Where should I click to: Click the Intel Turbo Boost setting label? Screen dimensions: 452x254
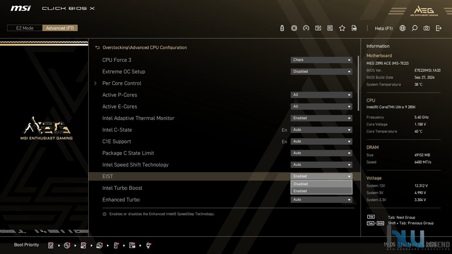[122, 188]
